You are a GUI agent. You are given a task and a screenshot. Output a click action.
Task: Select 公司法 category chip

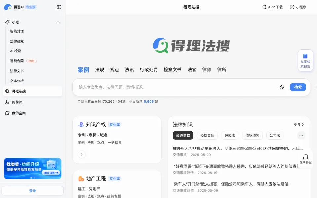[275, 135]
